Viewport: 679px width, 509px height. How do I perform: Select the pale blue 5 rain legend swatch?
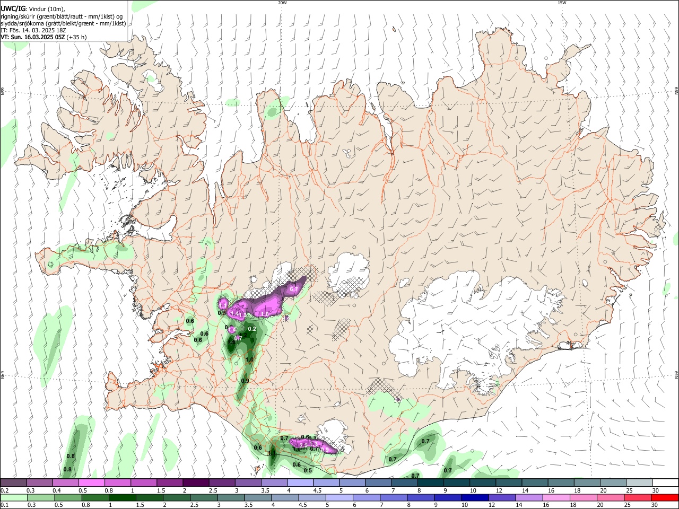click(x=339, y=497)
